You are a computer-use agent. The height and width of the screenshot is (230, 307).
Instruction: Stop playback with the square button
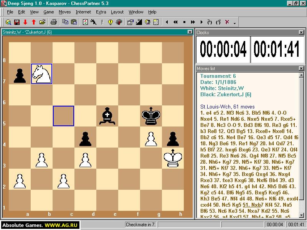[184, 22]
